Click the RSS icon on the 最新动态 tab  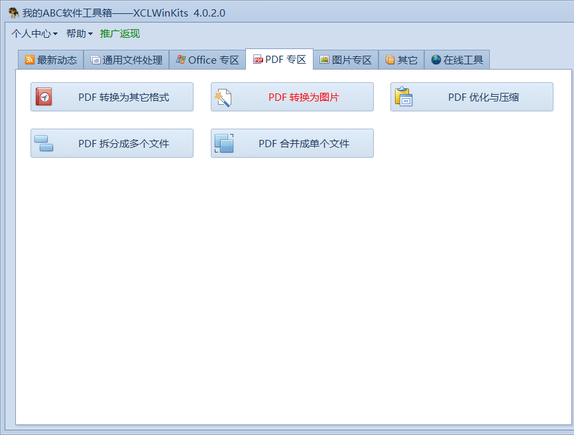click(x=29, y=59)
